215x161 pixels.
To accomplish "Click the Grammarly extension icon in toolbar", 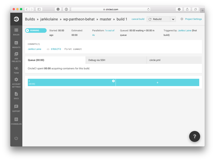I will click(58, 9).
